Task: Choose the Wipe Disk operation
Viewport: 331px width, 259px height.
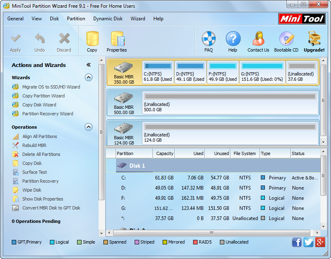Action: point(32,190)
